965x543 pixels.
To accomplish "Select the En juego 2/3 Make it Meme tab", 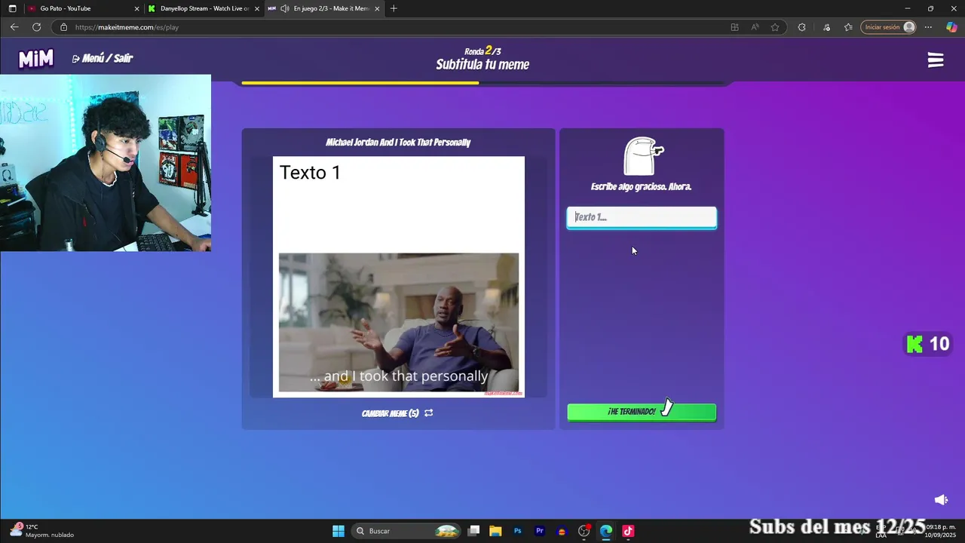I will click(x=325, y=8).
